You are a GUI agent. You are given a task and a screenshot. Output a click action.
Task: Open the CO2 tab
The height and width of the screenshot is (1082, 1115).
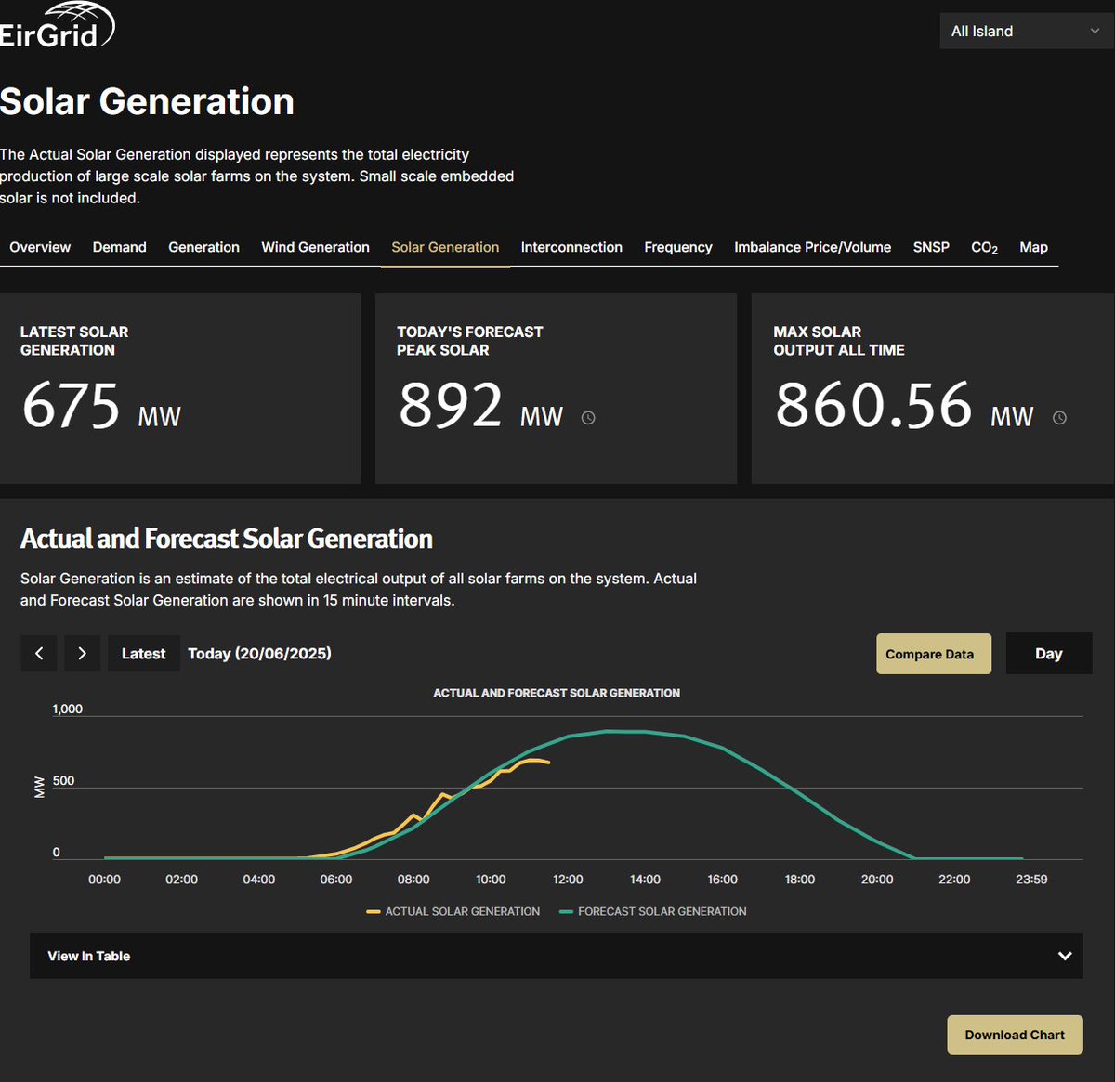(984, 247)
